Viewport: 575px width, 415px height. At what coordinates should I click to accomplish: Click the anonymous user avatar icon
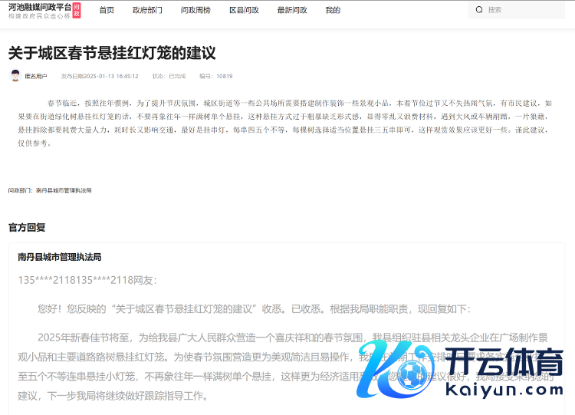15,76
